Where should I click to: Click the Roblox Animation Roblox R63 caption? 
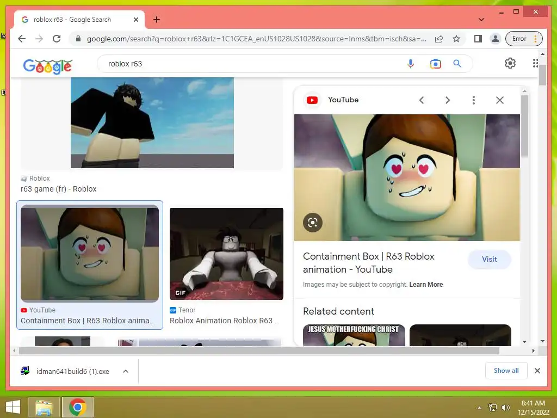coord(224,321)
